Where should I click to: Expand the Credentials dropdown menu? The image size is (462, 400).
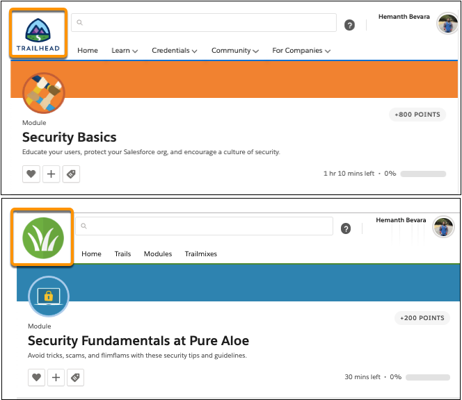175,51
